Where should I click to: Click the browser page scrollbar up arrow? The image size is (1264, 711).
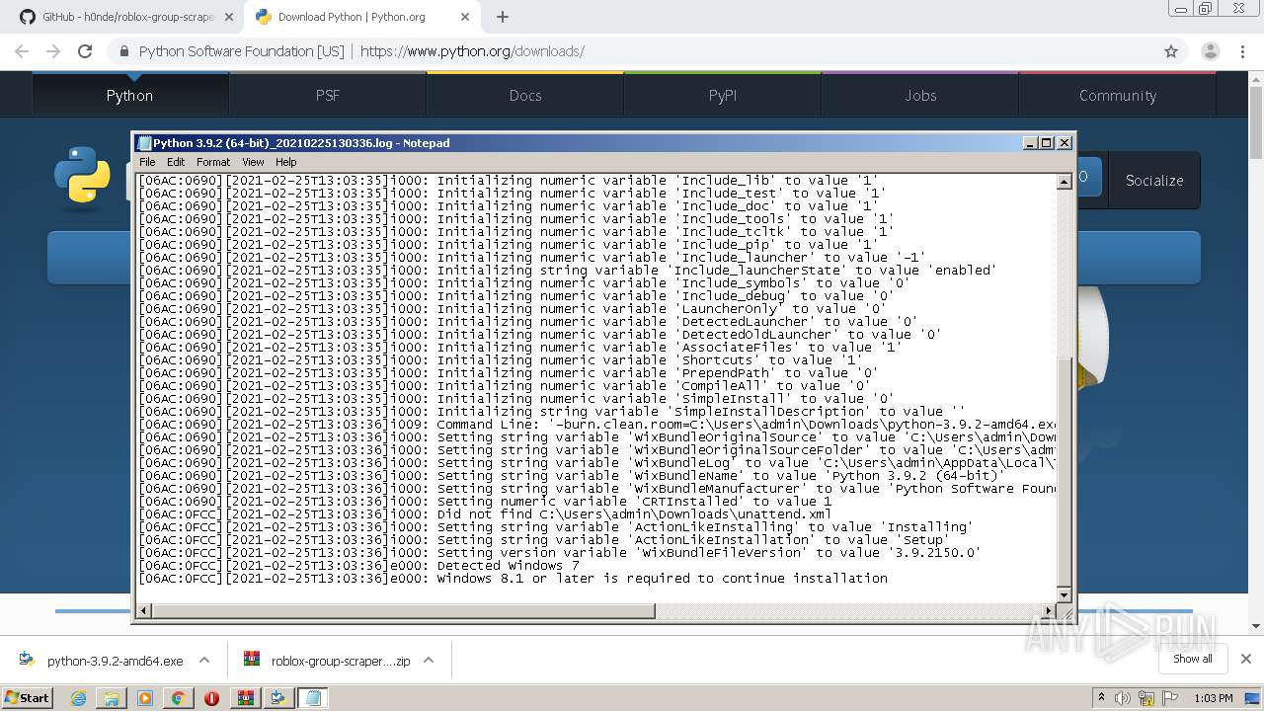click(x=1256, y=78)
